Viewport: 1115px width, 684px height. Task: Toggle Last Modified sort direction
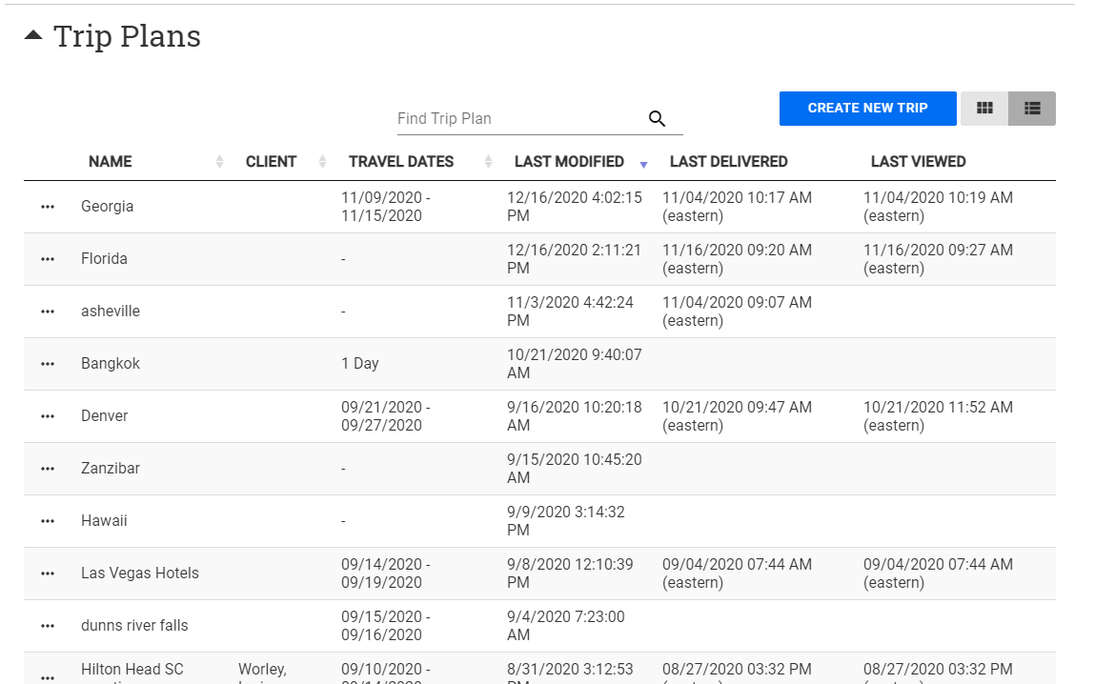tap(569, 162)
